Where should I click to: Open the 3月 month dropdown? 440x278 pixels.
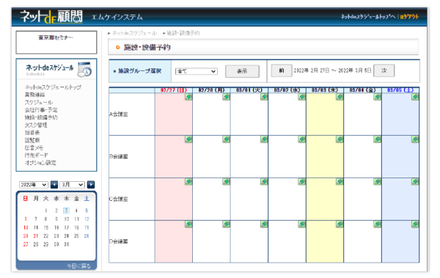coord(72,185)
